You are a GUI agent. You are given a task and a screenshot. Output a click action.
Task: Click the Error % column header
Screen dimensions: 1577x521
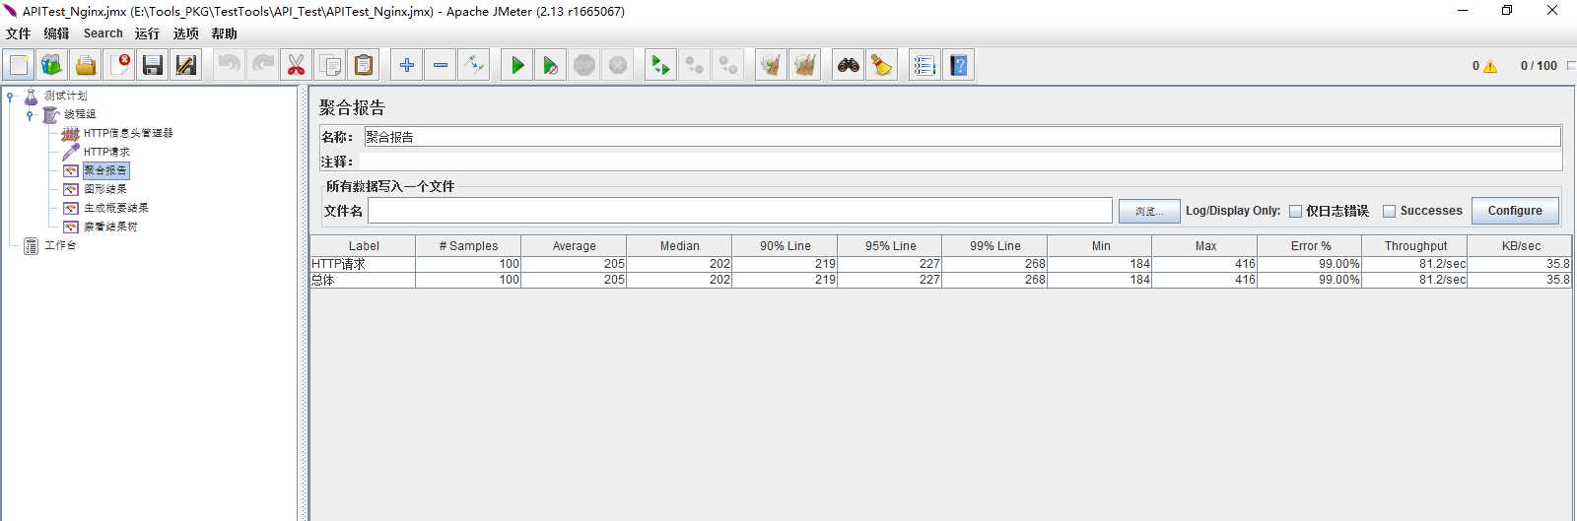[x=1311, y=246]
